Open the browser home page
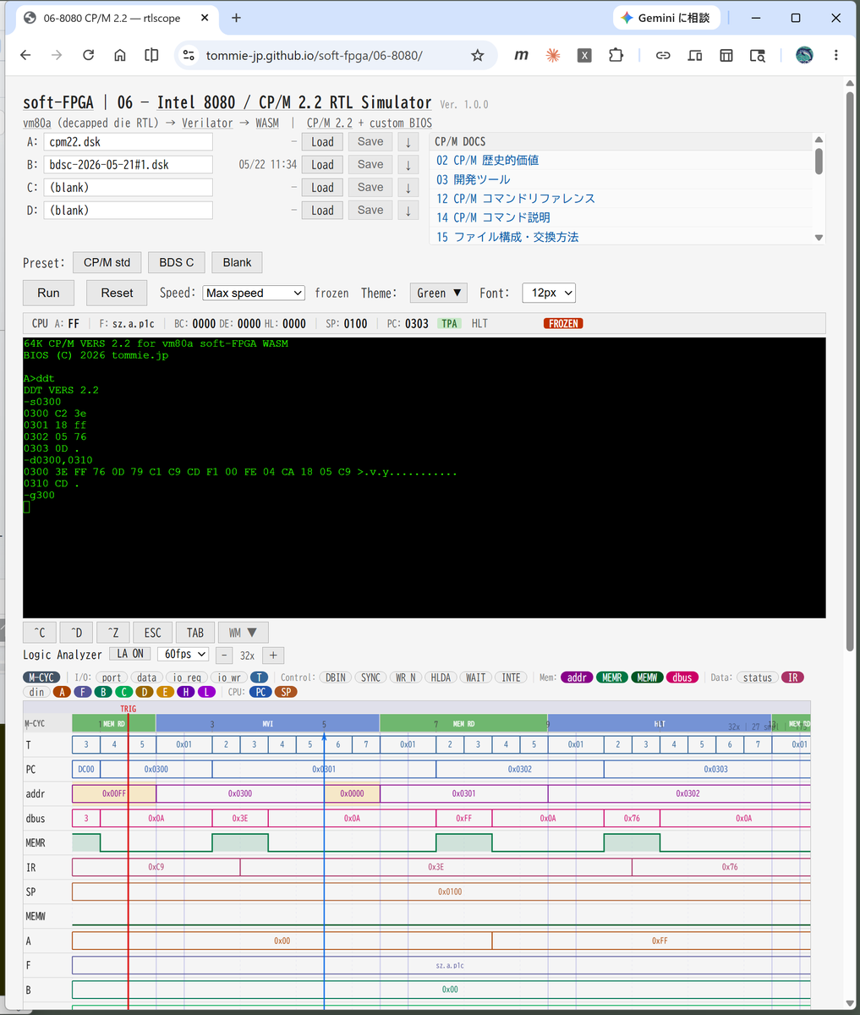The image size is (860, 1015). [x=120, y=55]
